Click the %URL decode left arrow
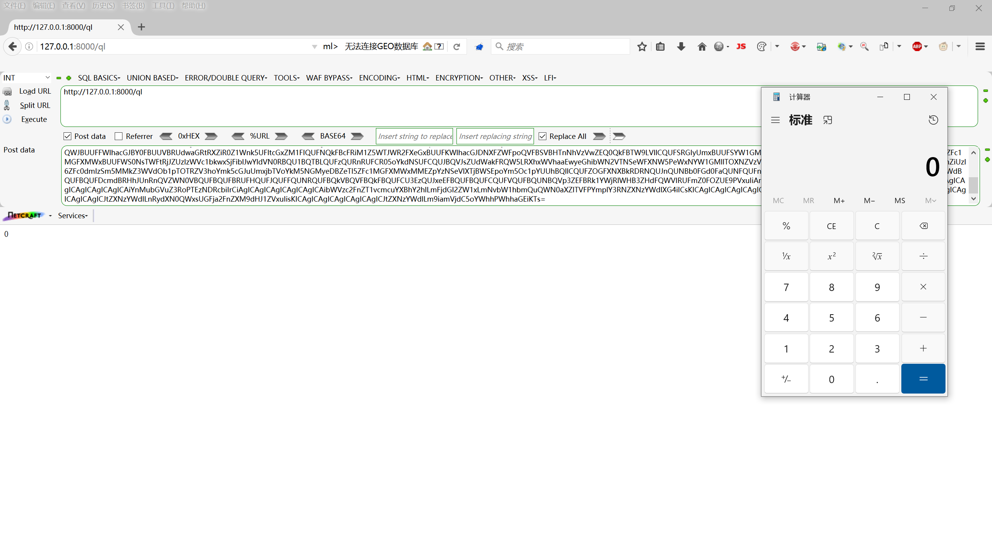 point(238,136)
